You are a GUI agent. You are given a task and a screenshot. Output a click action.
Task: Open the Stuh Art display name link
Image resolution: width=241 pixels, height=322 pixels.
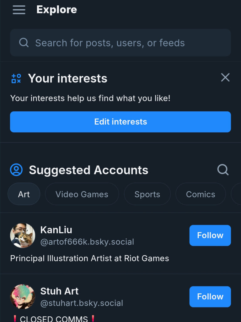pyautogui.click(x=59, y=291)
